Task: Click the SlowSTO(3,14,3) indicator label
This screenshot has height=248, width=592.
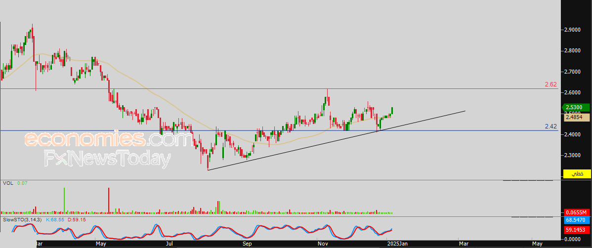Action: click(x=23, y=219)
